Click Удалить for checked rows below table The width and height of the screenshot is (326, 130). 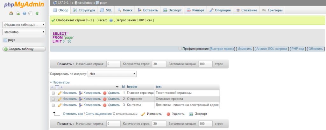tap(175, 114)
